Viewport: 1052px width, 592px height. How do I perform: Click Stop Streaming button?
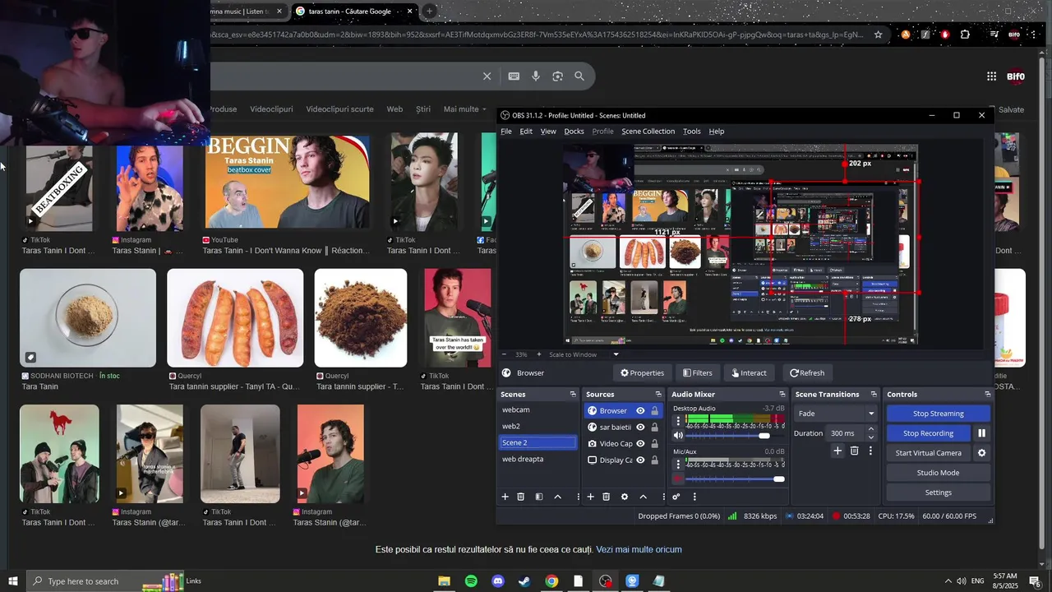938,414
